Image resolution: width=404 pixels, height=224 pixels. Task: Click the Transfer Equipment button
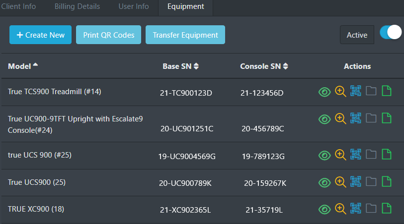point(185,35)
